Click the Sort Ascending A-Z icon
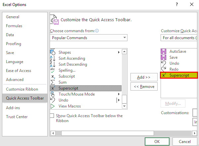Screen dimensions: 199x146 pos(52,58)
